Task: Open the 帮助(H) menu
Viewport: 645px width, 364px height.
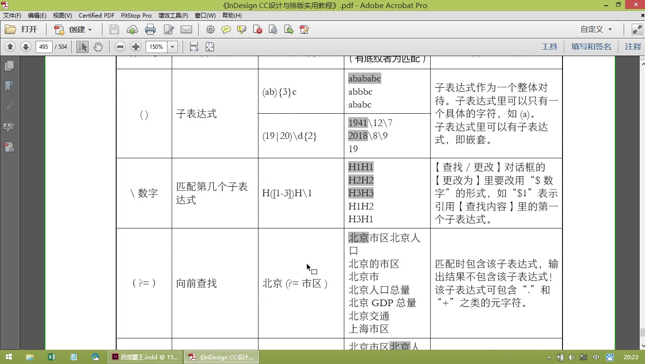Action: (x=232, y=16)
